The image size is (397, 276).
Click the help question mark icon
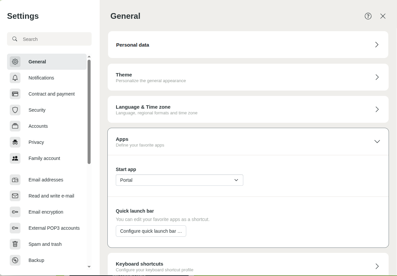(368, 16)
